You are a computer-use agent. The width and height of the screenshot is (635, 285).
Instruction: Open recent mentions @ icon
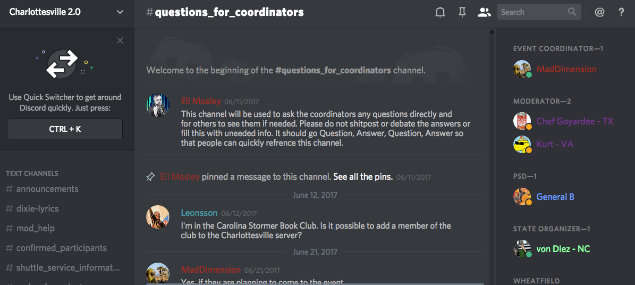pyautogui.click(x=599, y=12)
